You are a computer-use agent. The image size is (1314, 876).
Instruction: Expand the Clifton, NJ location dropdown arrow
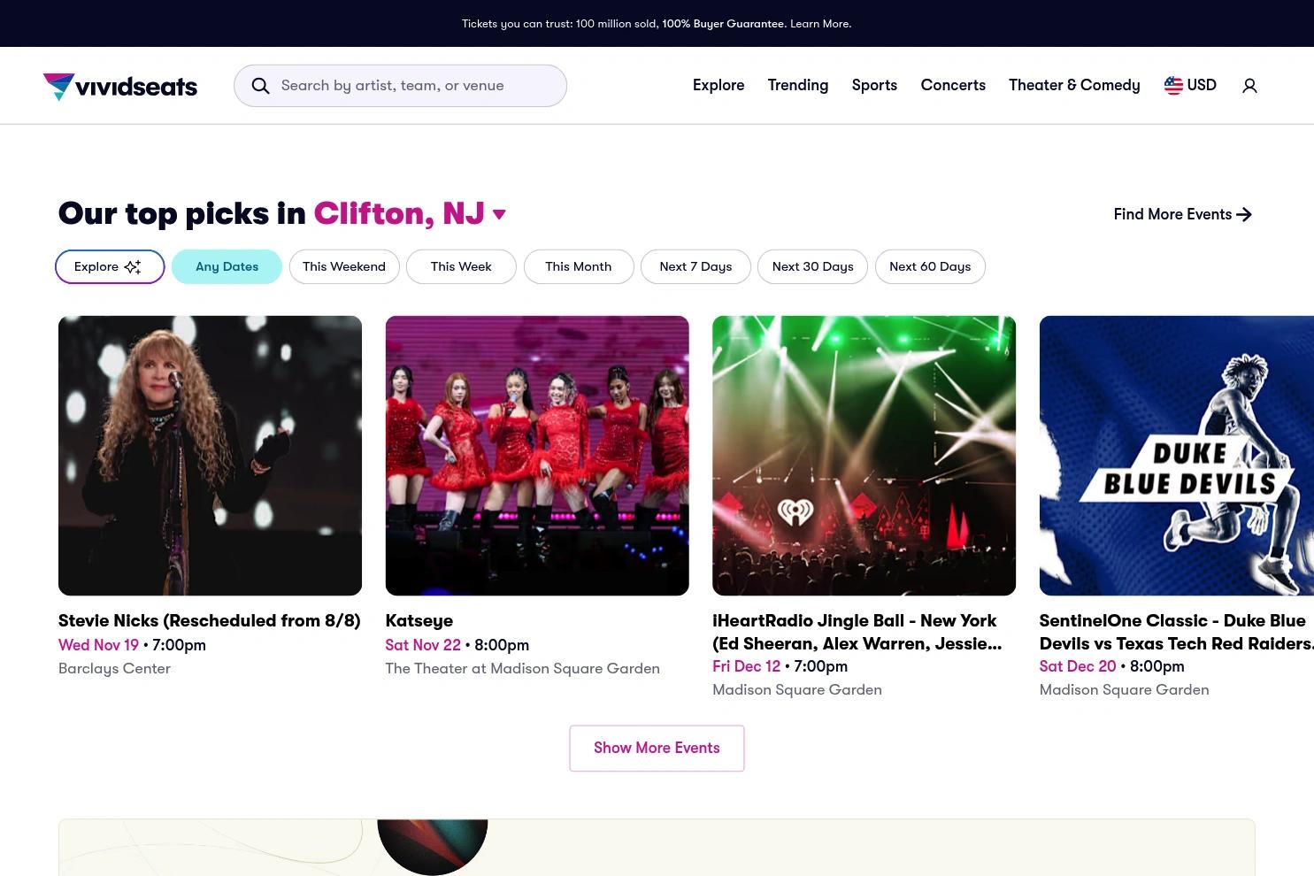[x=499, y=214]
